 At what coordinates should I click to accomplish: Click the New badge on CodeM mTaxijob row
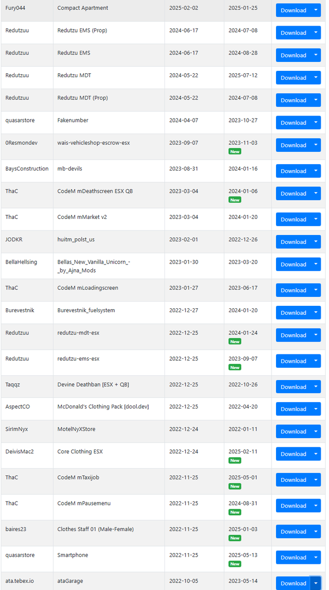click(x=235, y=486)
